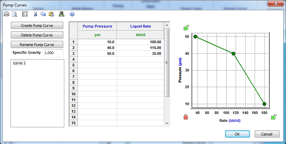Select pump pressure cell with value 50.0
286x144 pixels.
pyautogui.click(x=97, y=54)
